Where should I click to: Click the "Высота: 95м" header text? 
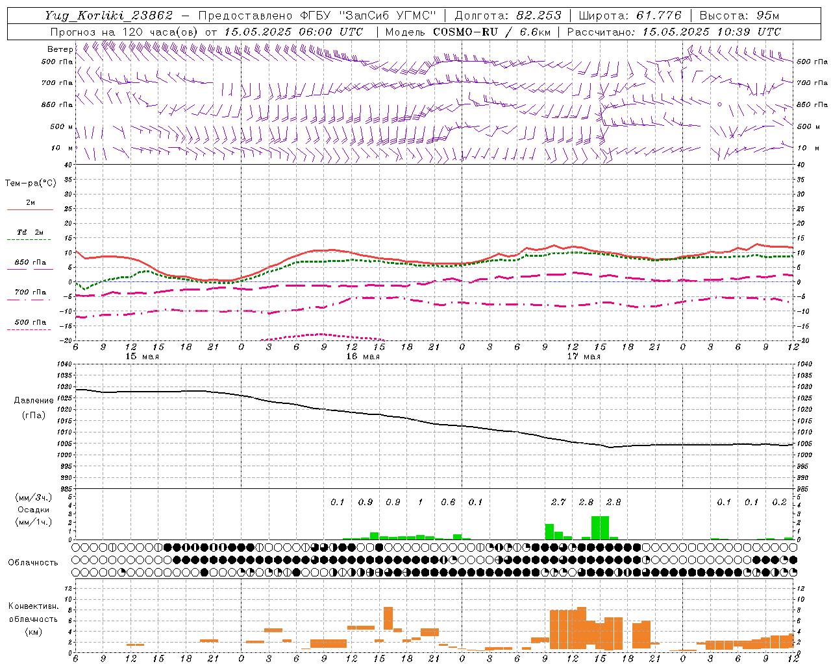pos(738,16)
